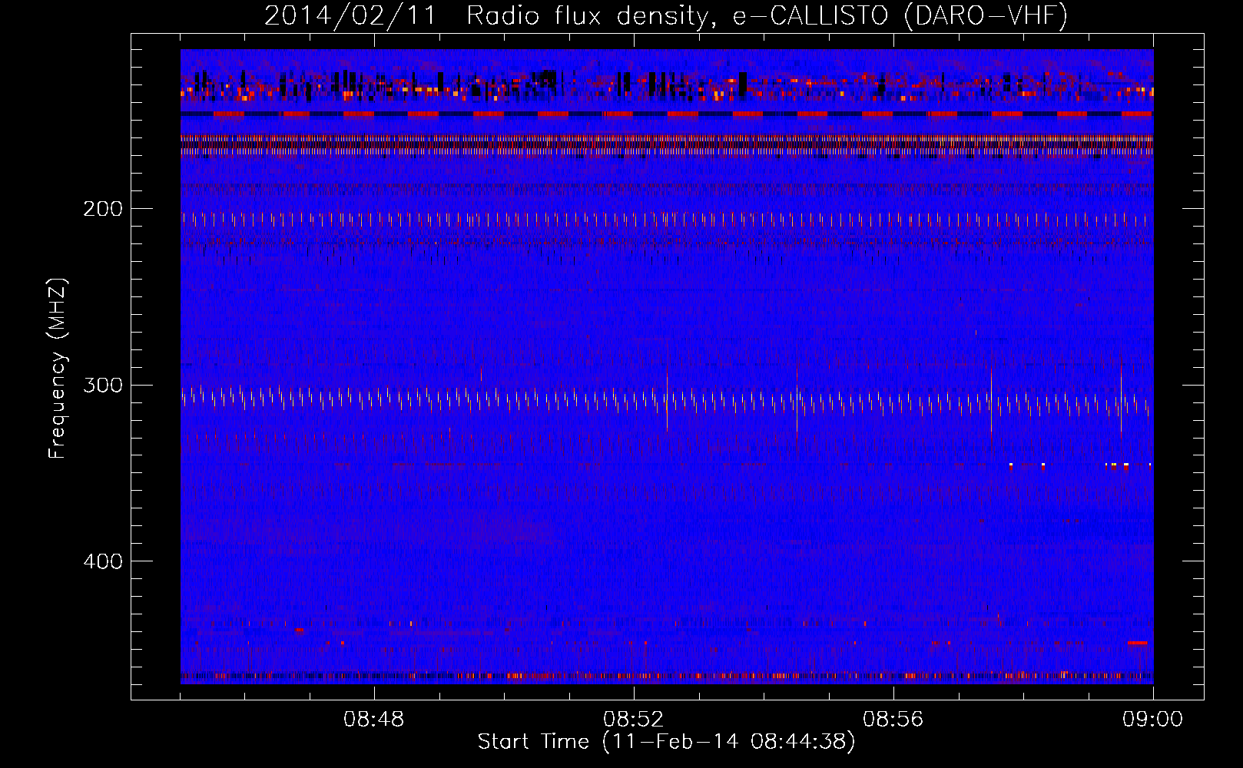Click the "300" frequency tick label
This screenshot has height=768, width=1243.
103,385
